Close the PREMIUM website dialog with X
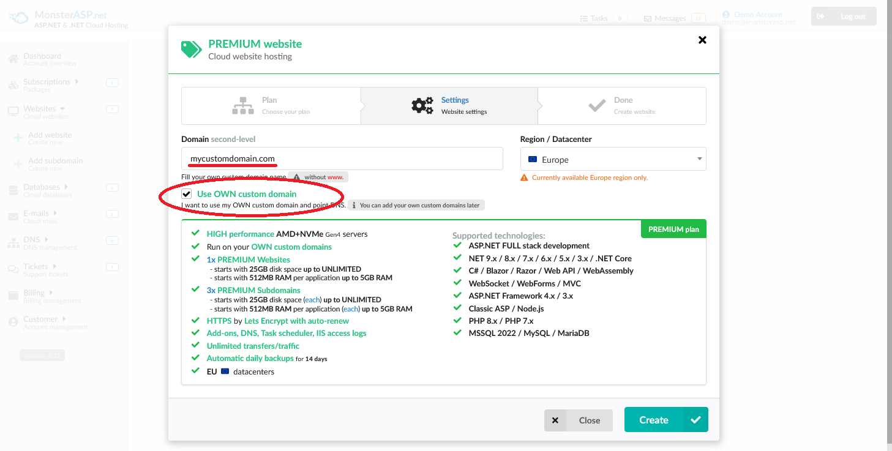 (x=702, y=40)
